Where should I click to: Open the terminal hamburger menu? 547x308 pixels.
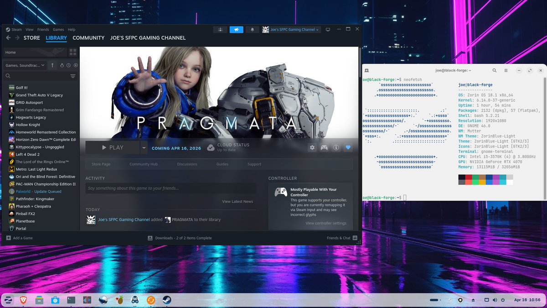(506, 71)
